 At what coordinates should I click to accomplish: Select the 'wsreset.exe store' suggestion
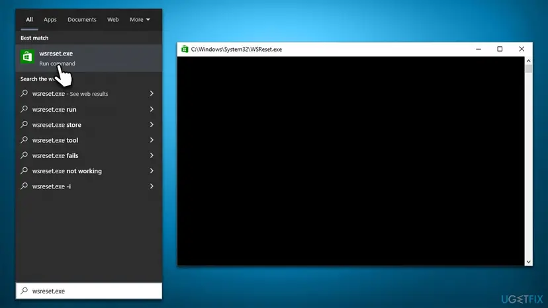coord(89,125)
